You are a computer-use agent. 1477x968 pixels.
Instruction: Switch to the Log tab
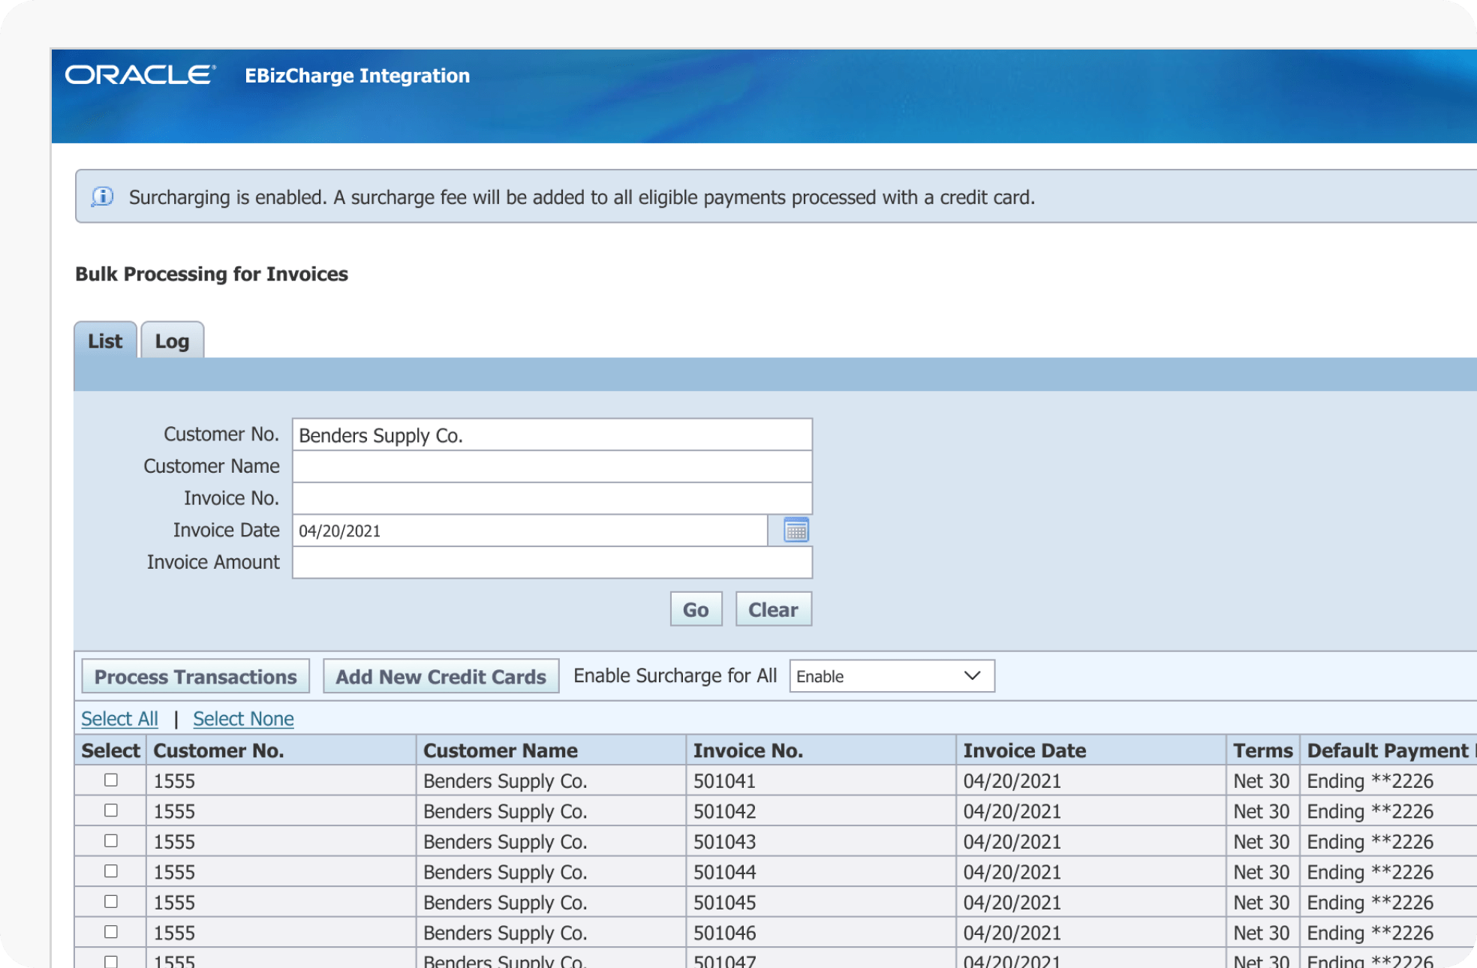tap(172, 341)
